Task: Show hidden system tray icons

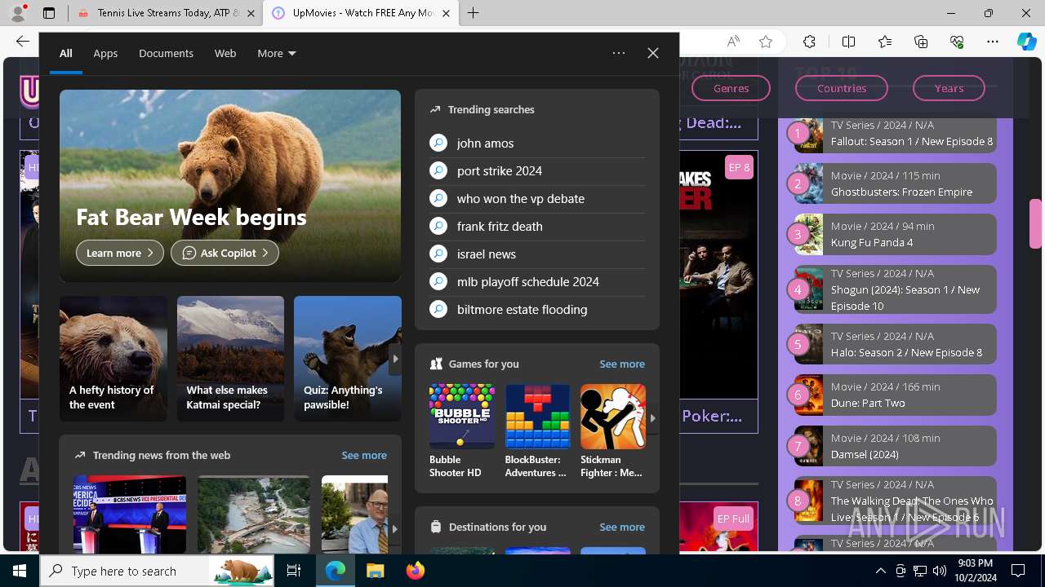Action: (x=880, y=571)
